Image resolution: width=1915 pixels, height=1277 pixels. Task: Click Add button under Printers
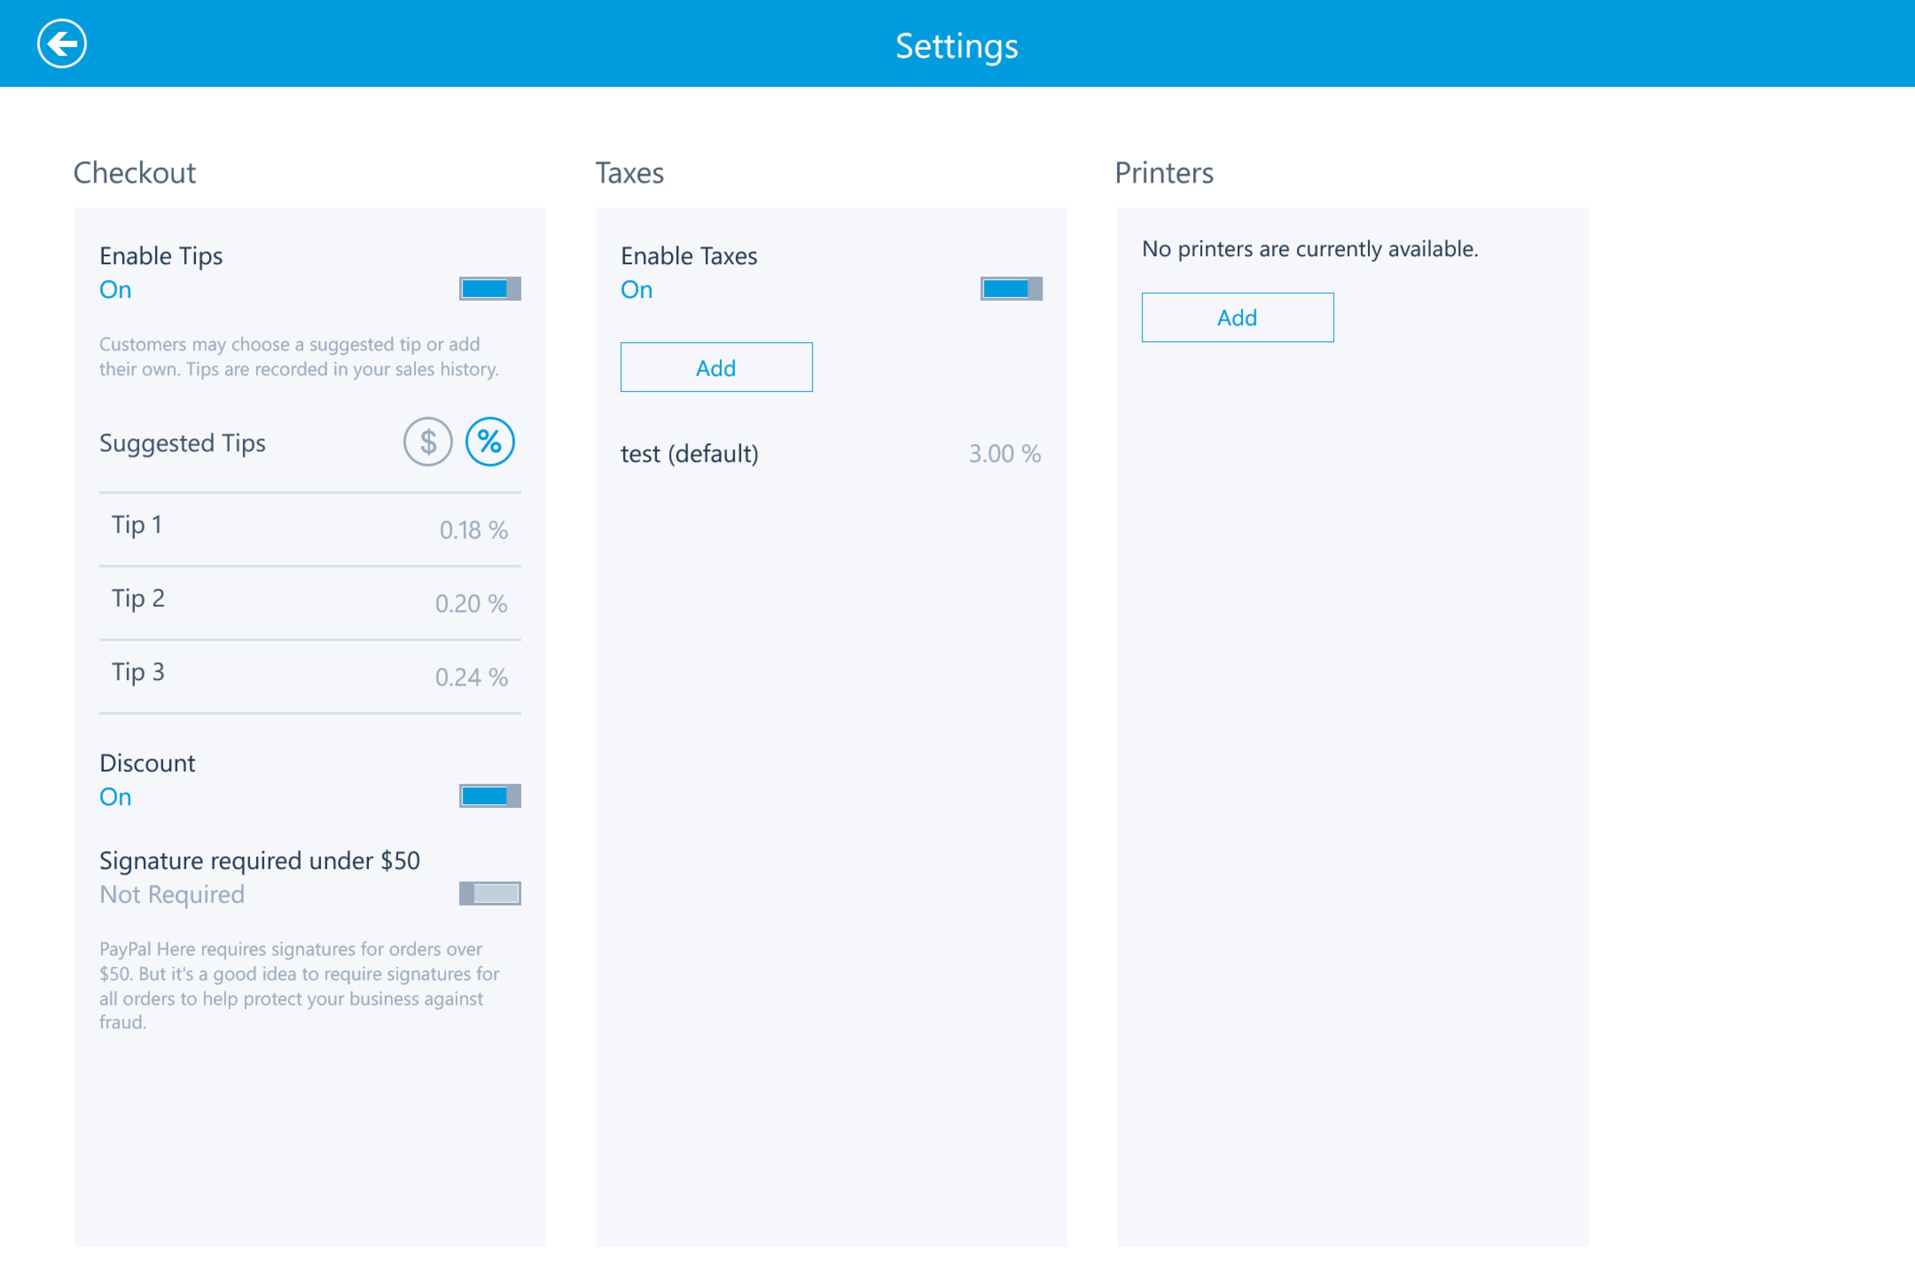tap(1238, 317)
